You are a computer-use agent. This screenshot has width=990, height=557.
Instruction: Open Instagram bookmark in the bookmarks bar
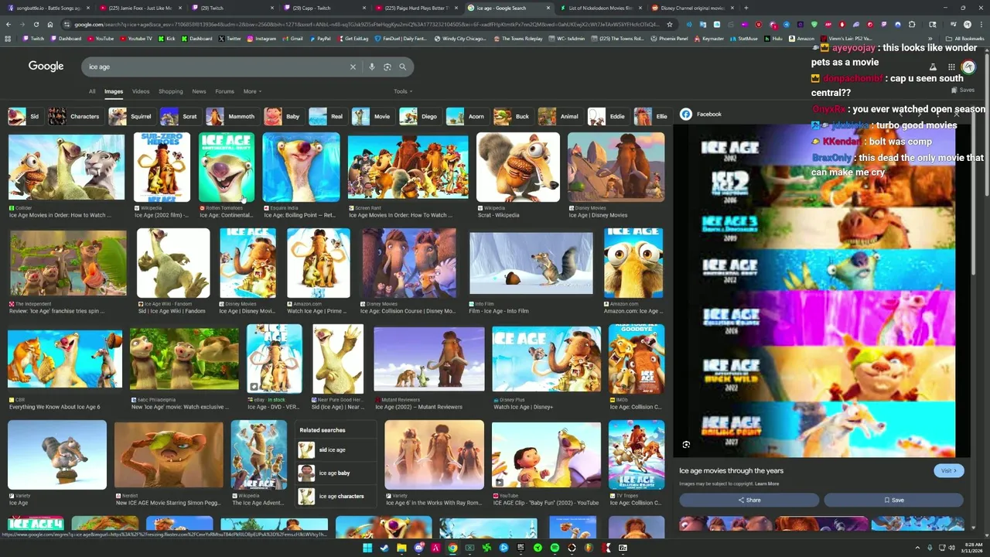tap(261, 38)
